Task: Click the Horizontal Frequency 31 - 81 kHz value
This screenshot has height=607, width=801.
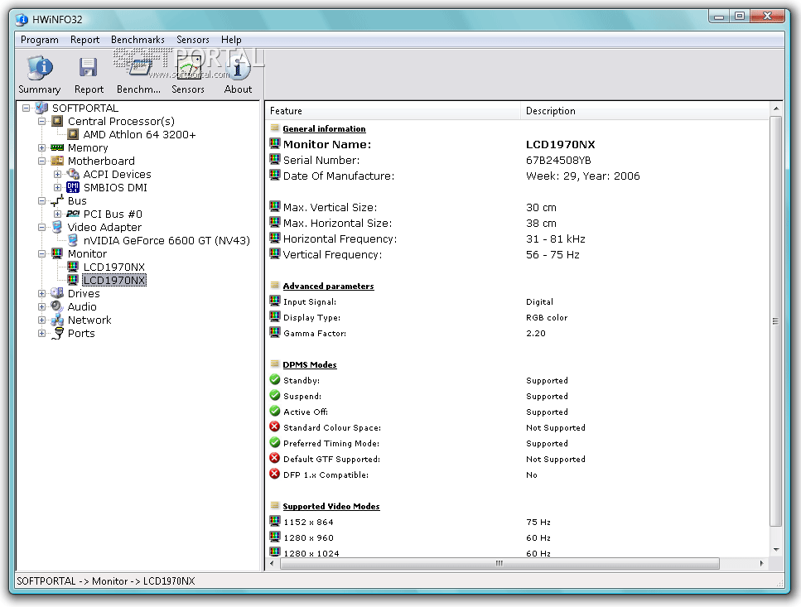Action: pyautogui.click(x=555, y=239)
